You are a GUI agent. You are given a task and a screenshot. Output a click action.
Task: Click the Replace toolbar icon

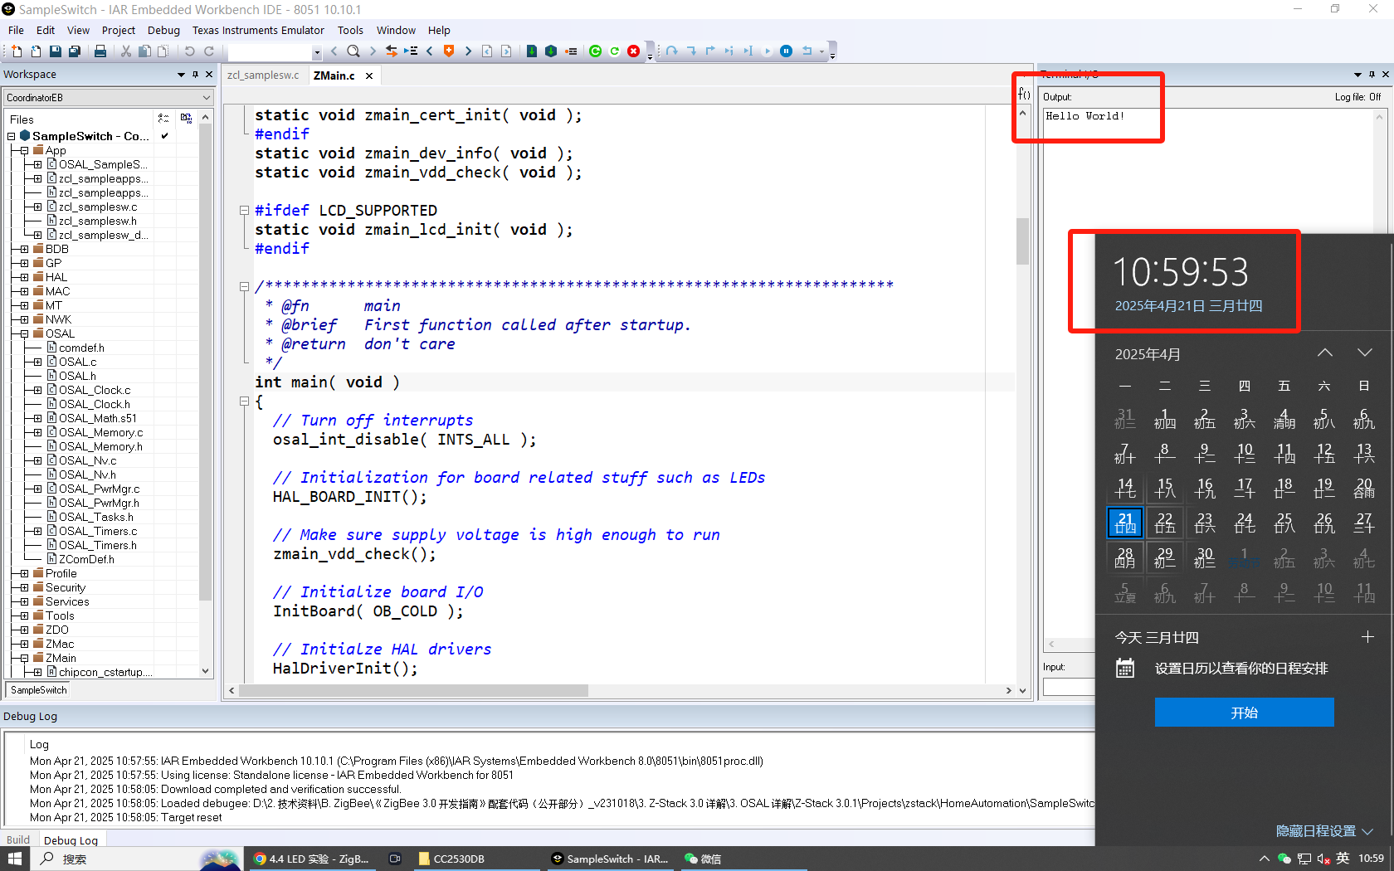tap(392, 51)
